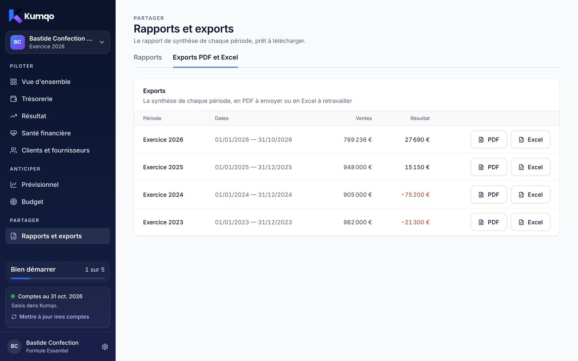Click the Exercice 2026 row label
Viewport: 578px width, 361px height.
click(163, 140)
